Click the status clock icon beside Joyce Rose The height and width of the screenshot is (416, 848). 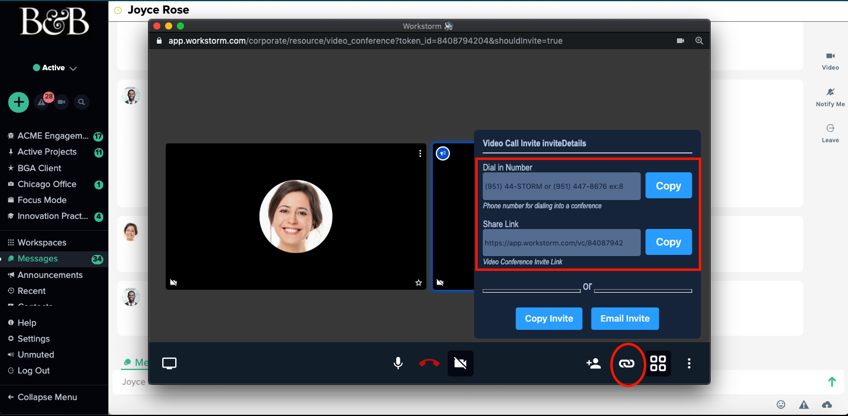(118, 11)
